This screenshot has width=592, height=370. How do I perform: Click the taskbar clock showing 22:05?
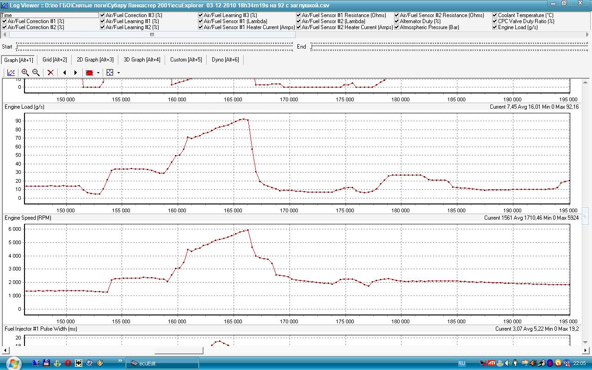(580, 363)
